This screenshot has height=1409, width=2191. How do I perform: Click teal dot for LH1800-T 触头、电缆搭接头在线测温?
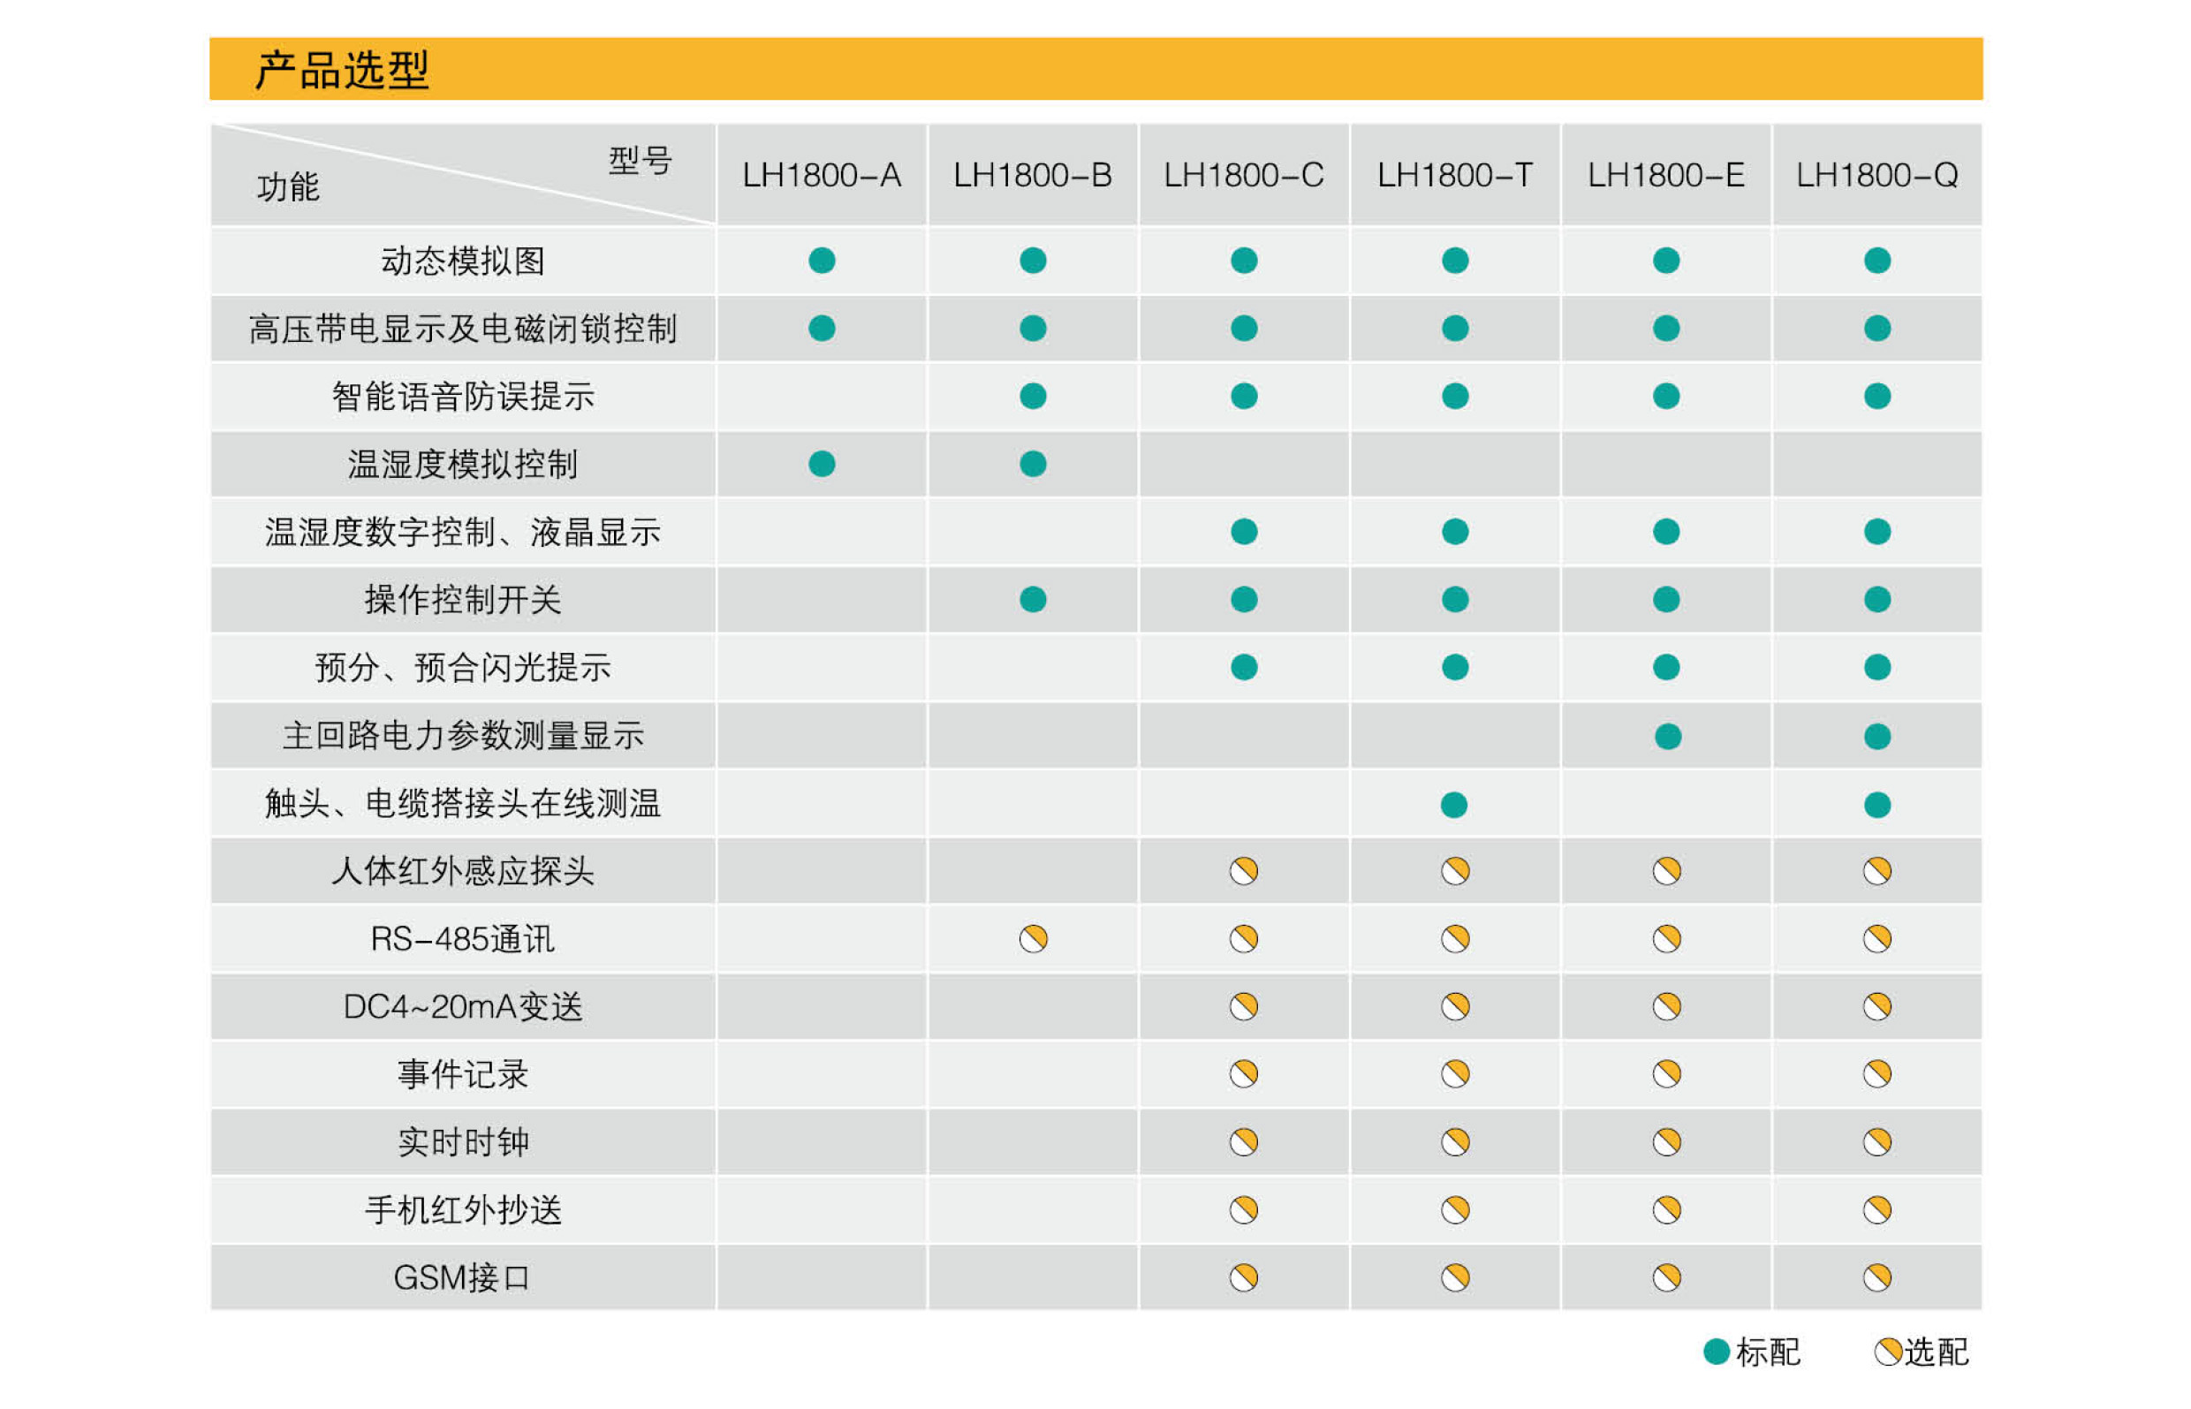click(x=1452, y=805)
